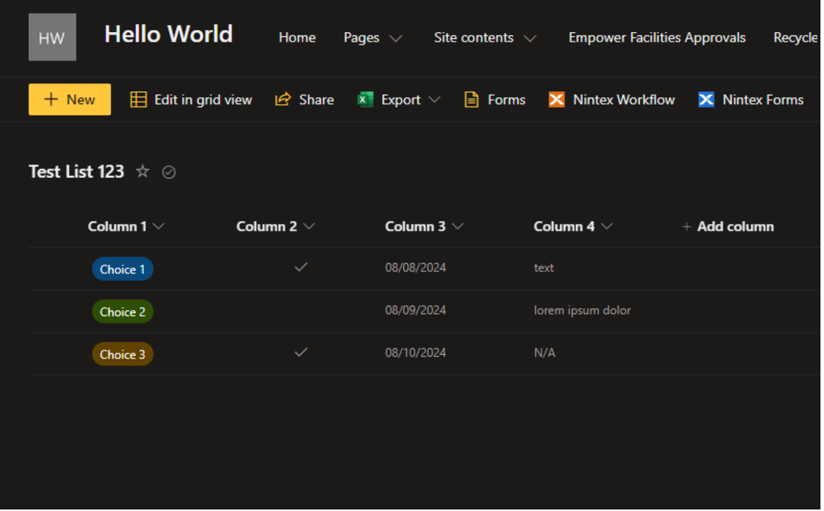Click the date 08/09/2024
Screen dimensions: 824x511
coord(416,310)
